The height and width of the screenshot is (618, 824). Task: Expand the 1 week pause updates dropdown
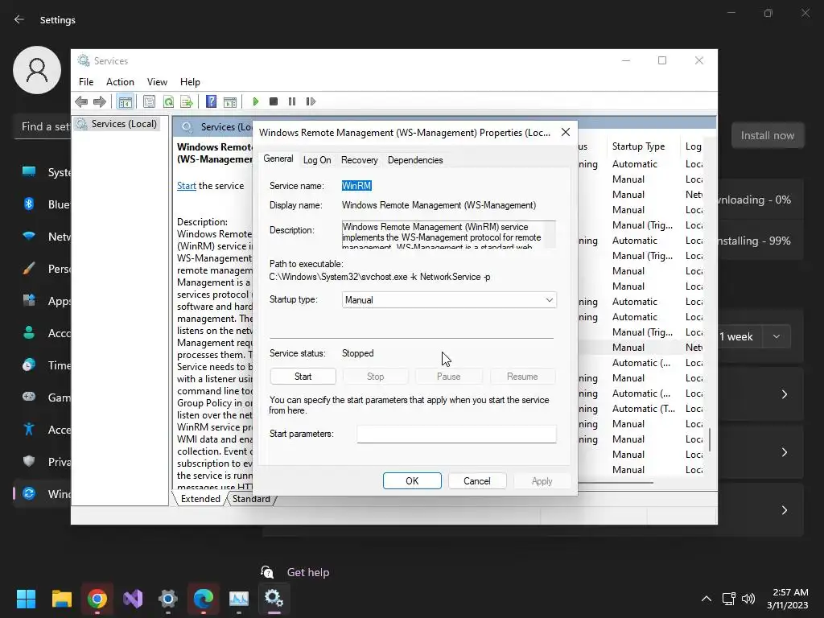tap(777, 336)
